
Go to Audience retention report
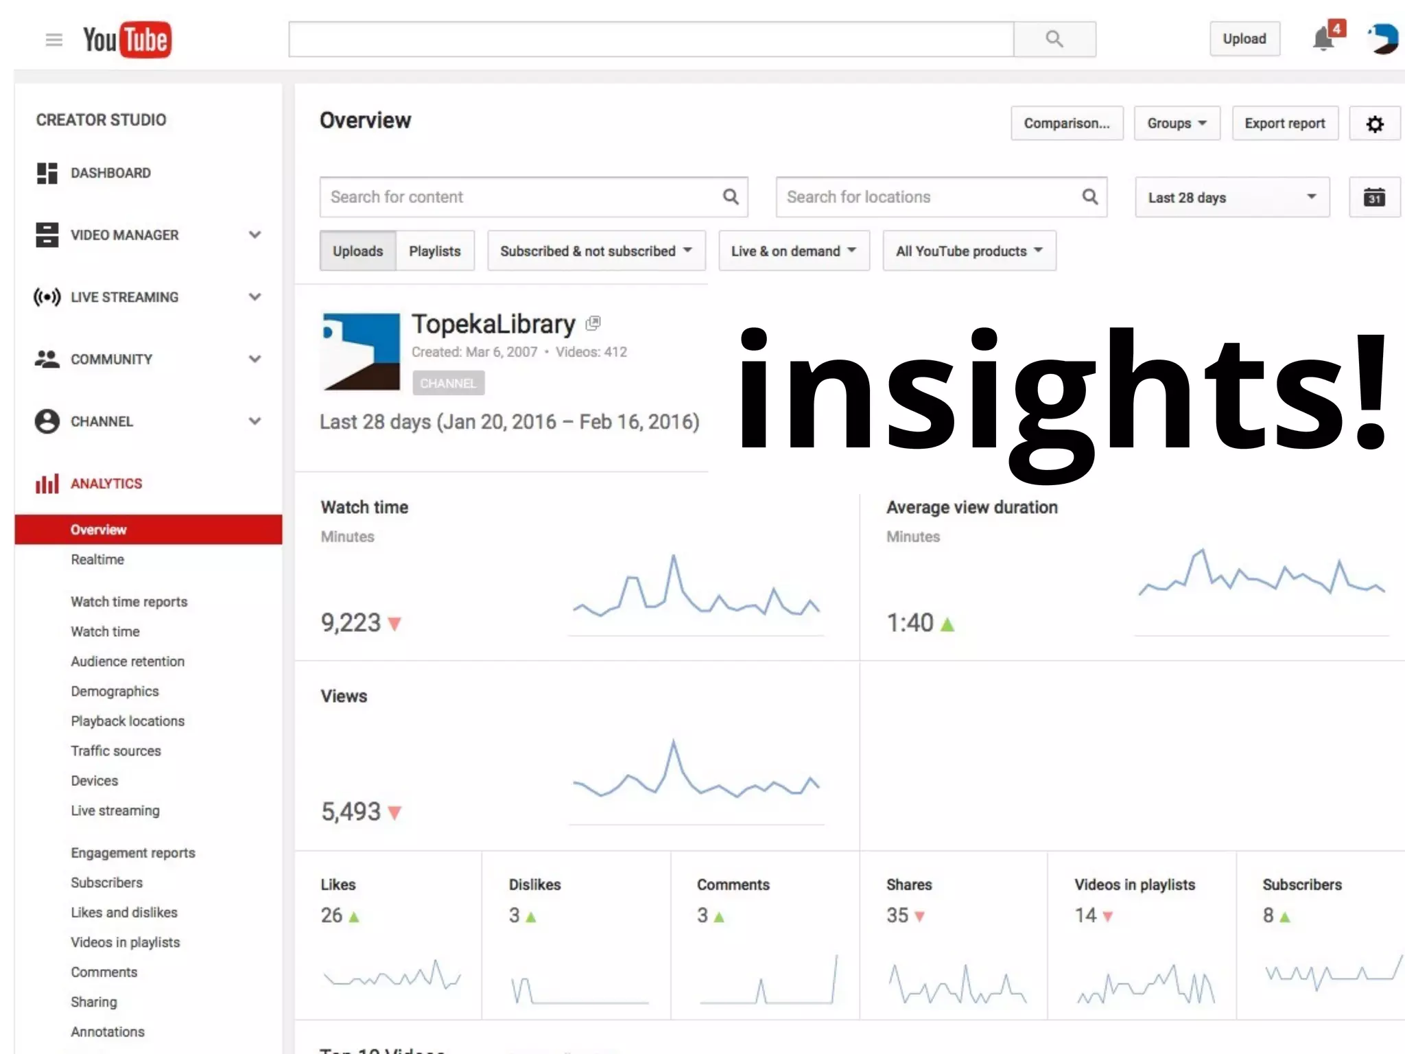[x=128, y=661]
